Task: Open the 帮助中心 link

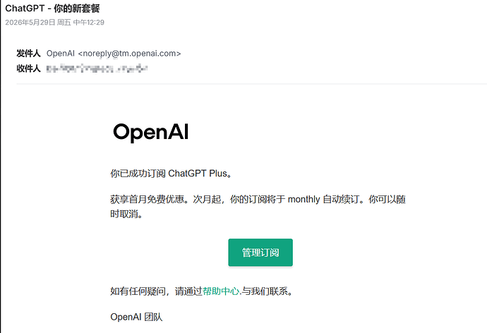Action: pos(221,291)
